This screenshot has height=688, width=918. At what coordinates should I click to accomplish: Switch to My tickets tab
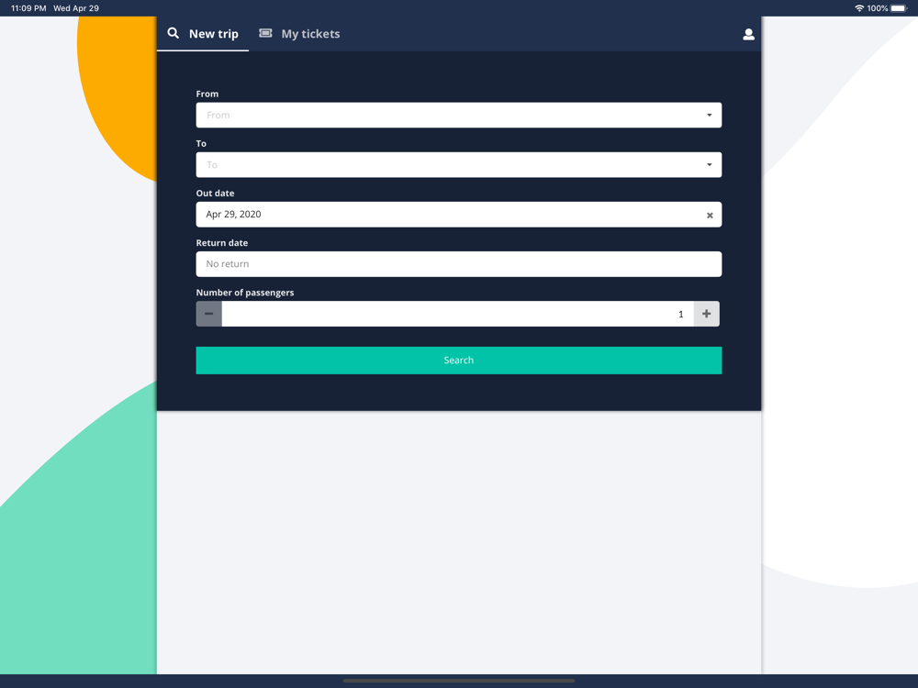point(299,34)
